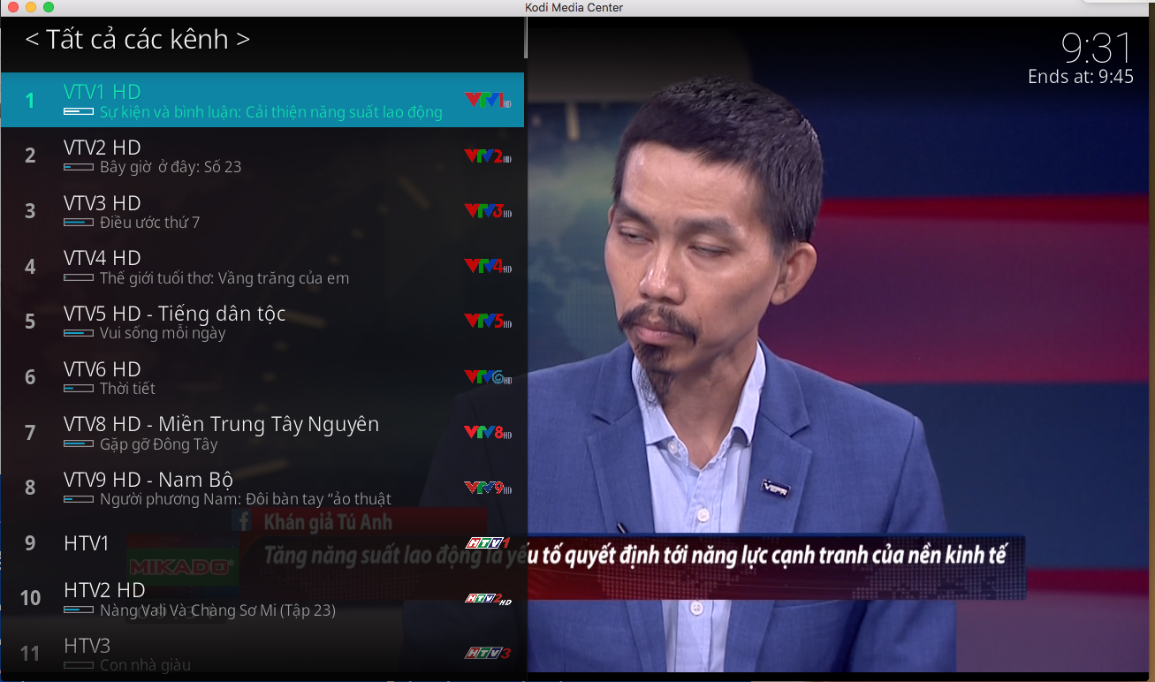This screenshot has width=1155, height=682.
Task: Click the HTV2 HD channel logo
Action: pos(488,598)
